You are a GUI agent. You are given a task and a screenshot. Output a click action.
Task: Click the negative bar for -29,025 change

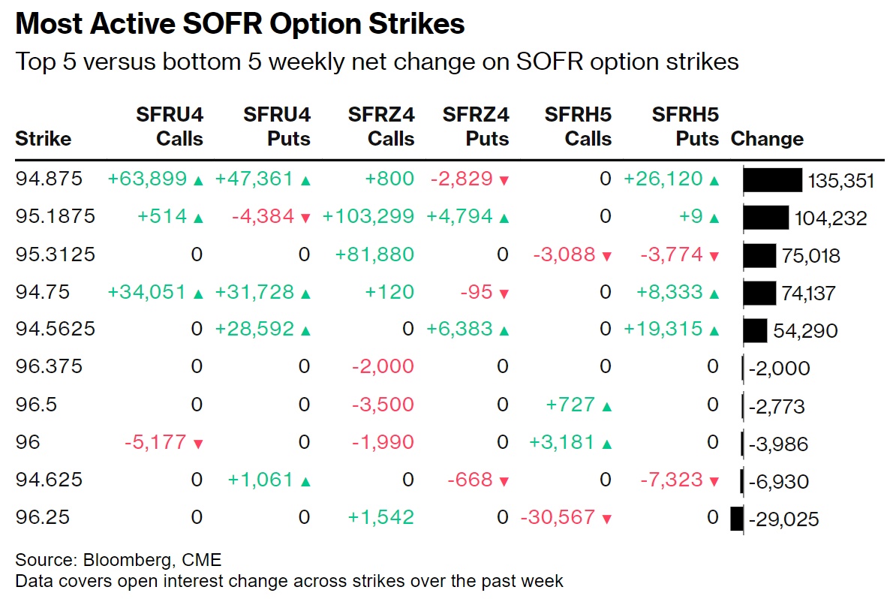pyautogui.click(x=736, y=519)
